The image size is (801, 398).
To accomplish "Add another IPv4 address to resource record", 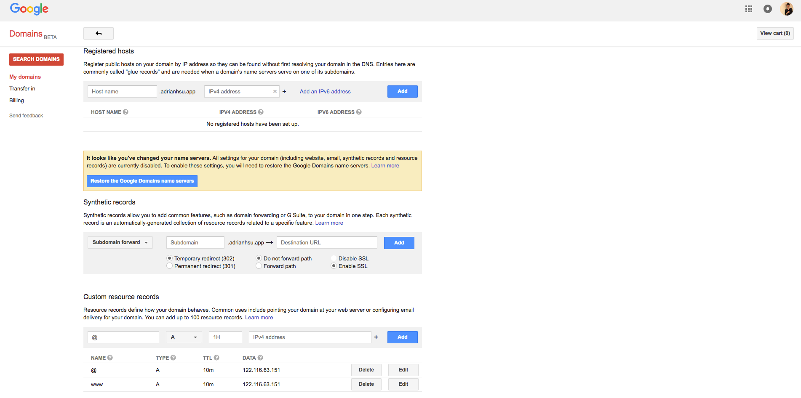I will (x=376, y=337).
